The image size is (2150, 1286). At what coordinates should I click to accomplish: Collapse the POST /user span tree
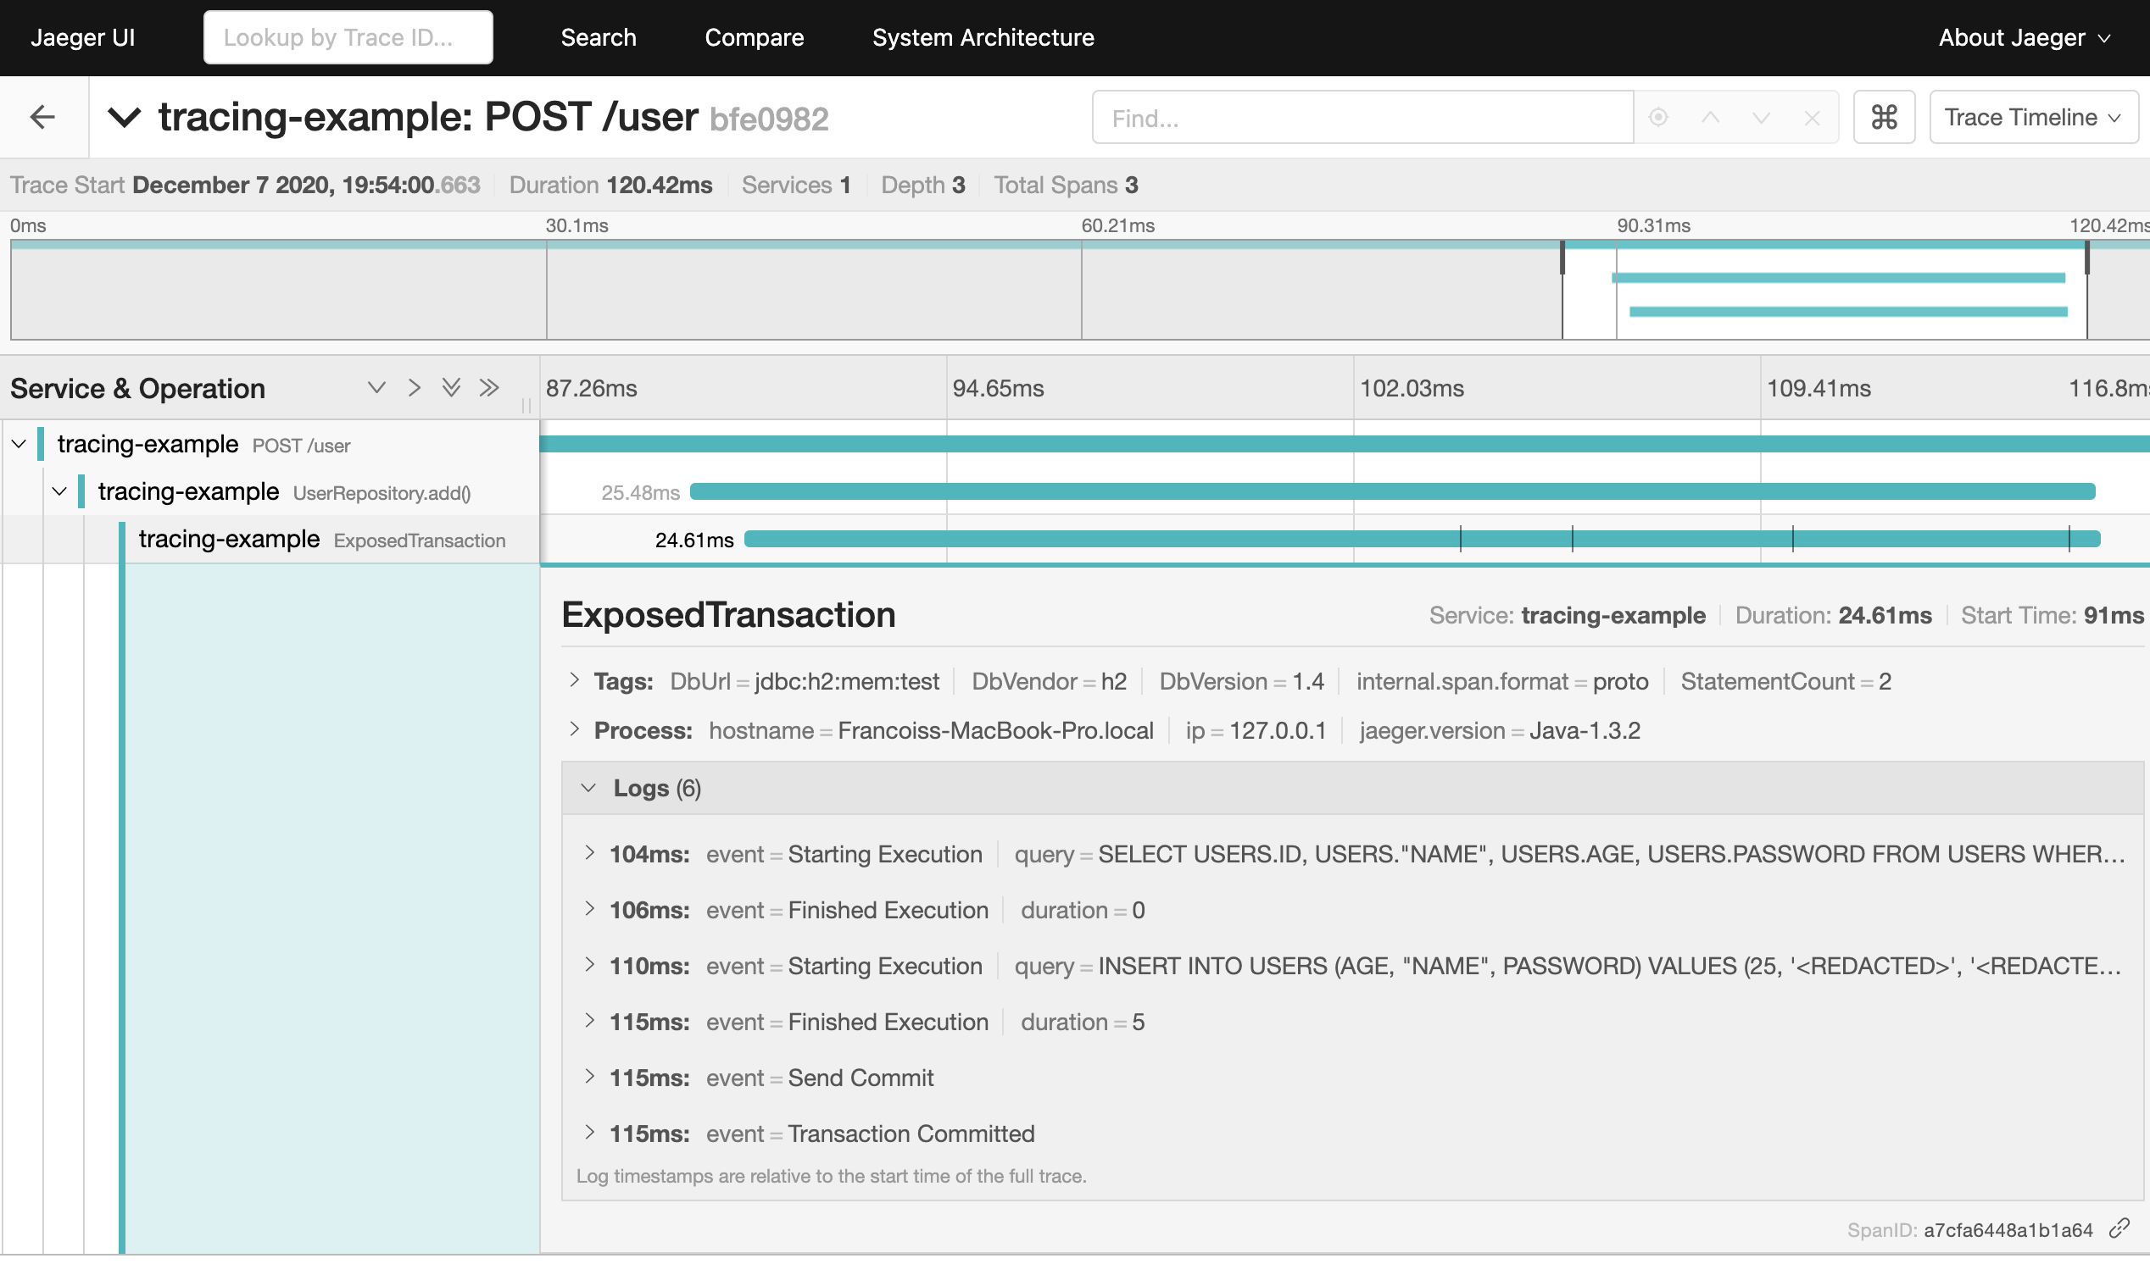[x=19, y=445]
